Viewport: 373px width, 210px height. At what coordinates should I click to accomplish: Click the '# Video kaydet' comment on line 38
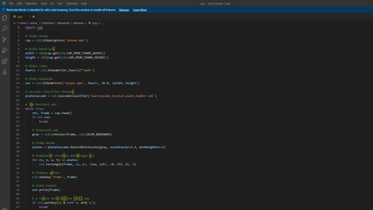tap(44, 185)
